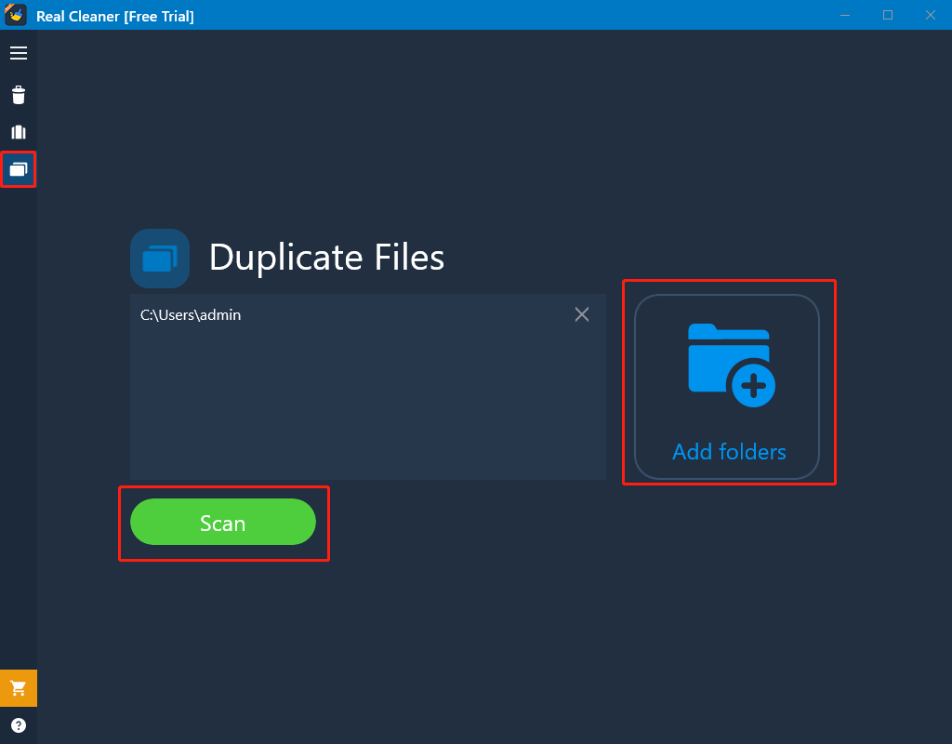This screenshot has height=744, width=952.
Task: Minimize the Real Cleaner window
Action: [x=845, y=15]
